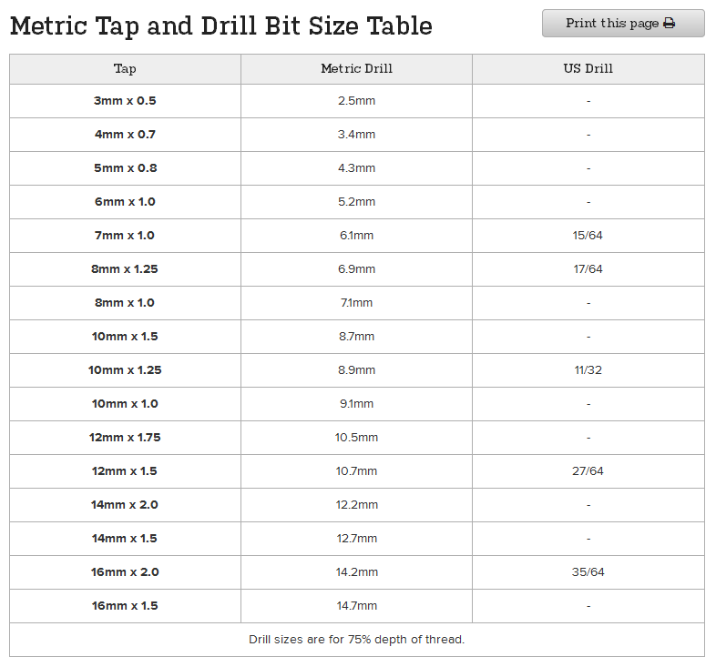This screenshot has height=667, width=716.
Task: Select the Metric Drill column header
Action: tap(356, 69)
